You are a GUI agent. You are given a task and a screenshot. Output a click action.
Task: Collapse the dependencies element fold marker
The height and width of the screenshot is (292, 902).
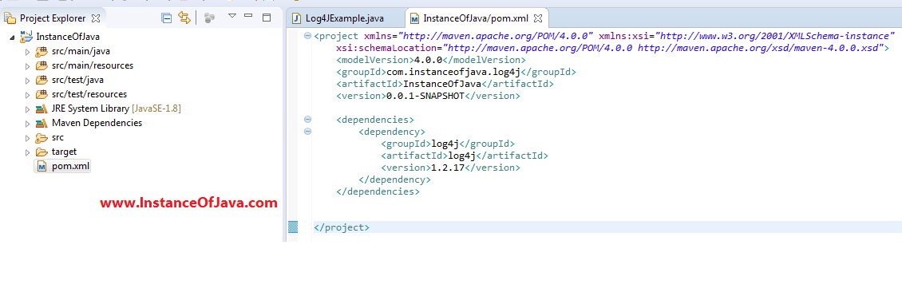tap(307, 119)
